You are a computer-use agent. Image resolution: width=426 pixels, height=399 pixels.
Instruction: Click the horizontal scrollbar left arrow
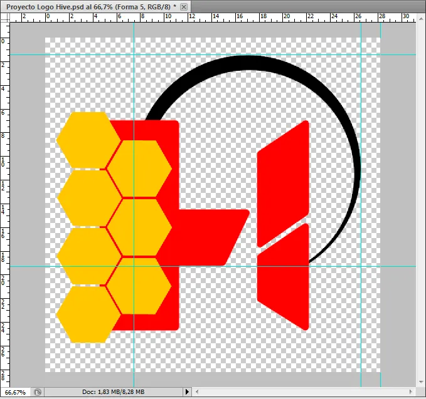(197, 391)
